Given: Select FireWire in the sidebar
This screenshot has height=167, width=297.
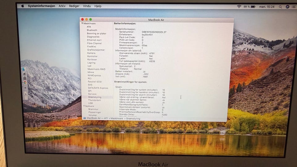Looking at the screenshot, I should (x=92, y=47).
